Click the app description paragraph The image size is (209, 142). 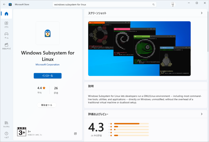[145, 99]
